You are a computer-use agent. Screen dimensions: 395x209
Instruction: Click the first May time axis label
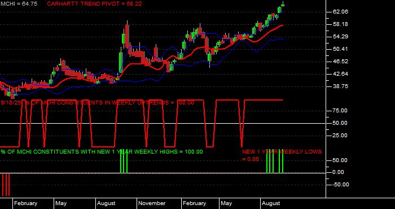(x=61, y=203)
